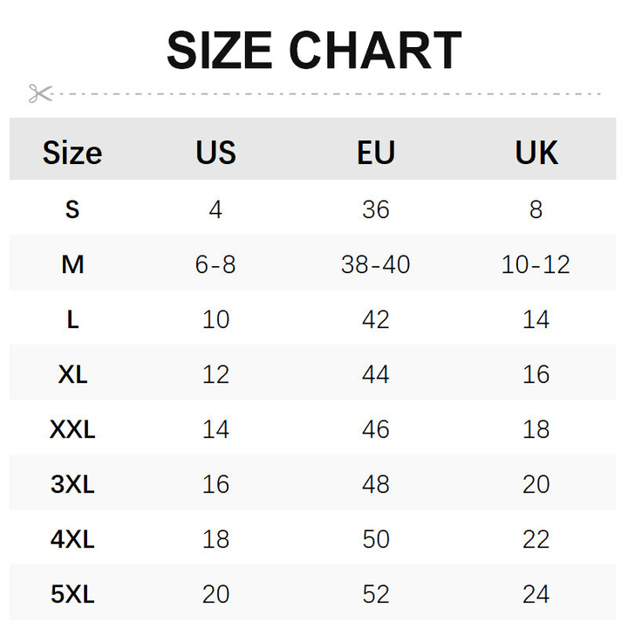This screenshot has height=628, width=628.
Task: Click the UK value 24
Action: click(536, 594)
